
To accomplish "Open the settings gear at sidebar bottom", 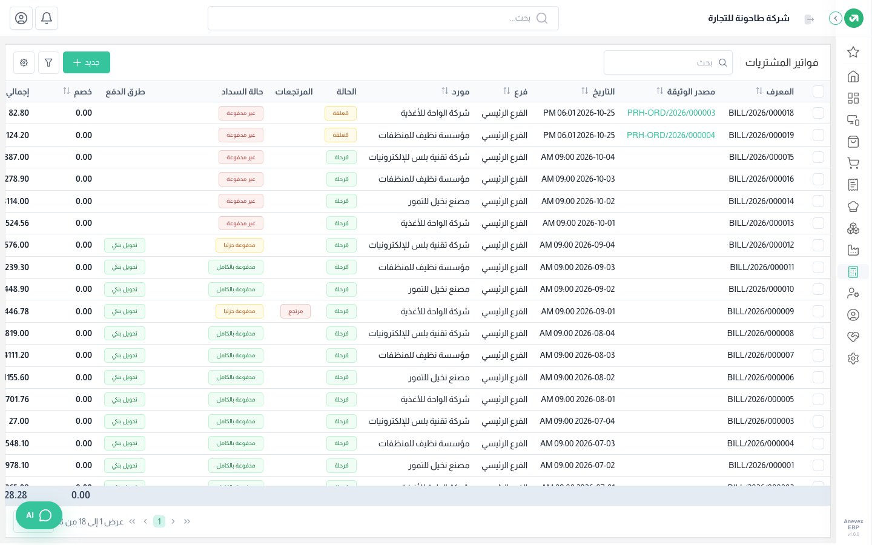I will pos(853,358).
